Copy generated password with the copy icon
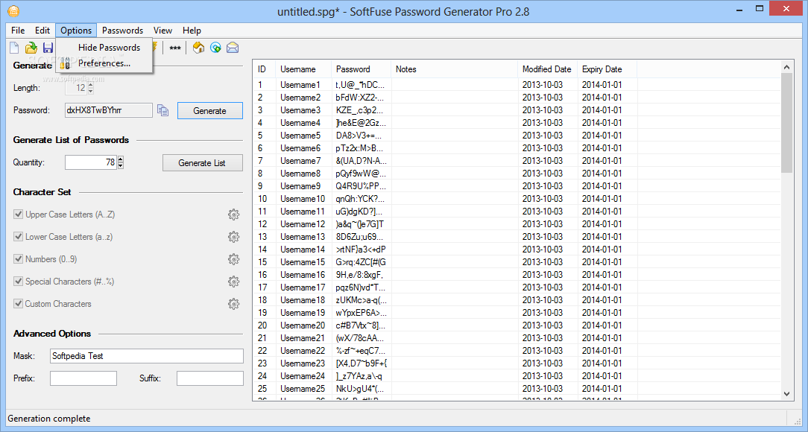The height and width of the screenshot is (432, 808). (x=162, y=110)
